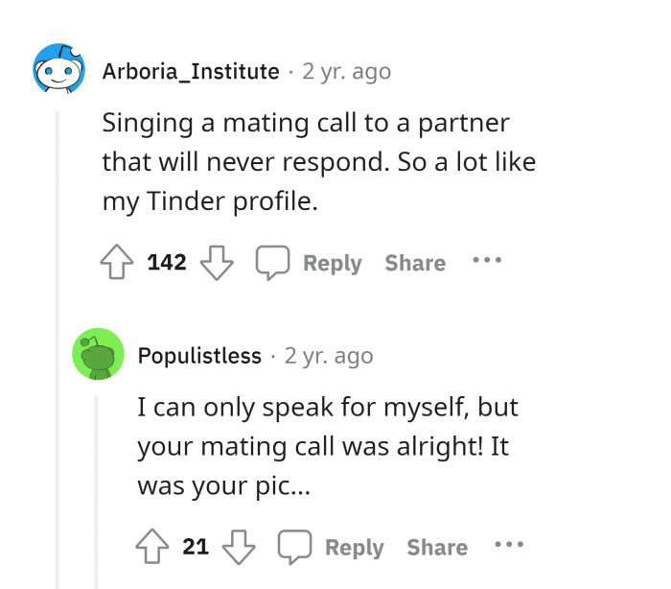Collapse the Populistless reply thread line
Image resolution: width=671 pixels, height=589 pixels.
(x=96, y=489)
